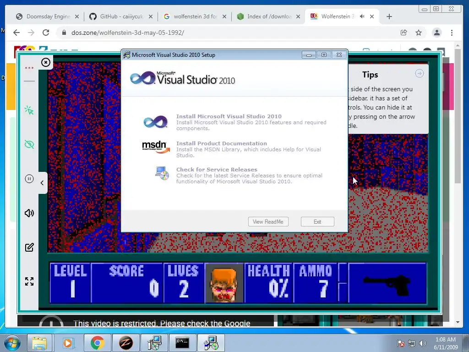This screenshot has width=469, height=352.
Task: Close the Doomsday Engine tab
Action: (77, 16)
